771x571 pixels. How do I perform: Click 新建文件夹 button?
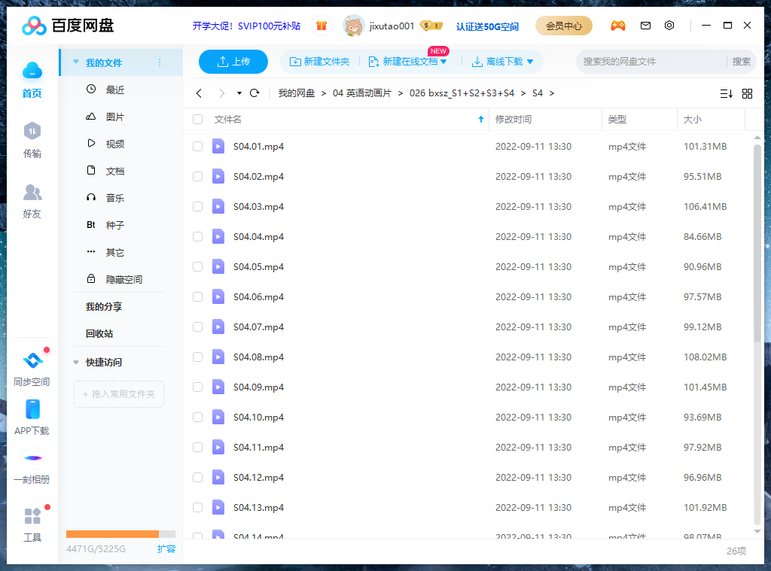[319, 62]
